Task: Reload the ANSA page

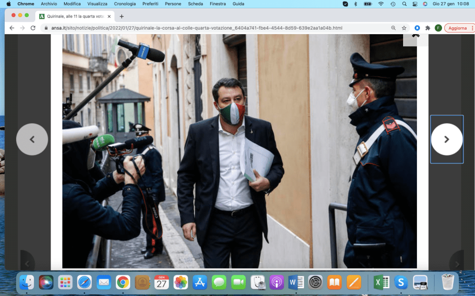Action: click(33, 28)
